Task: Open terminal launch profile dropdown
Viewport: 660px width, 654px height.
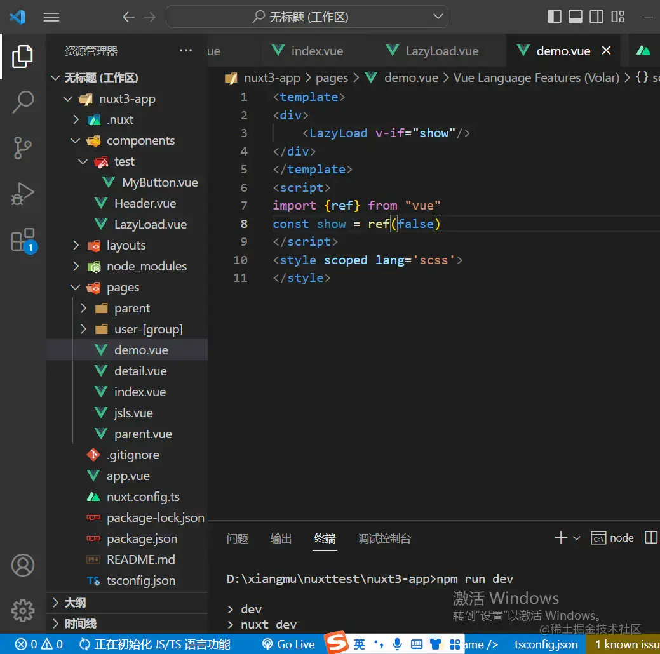Action: 577,538
